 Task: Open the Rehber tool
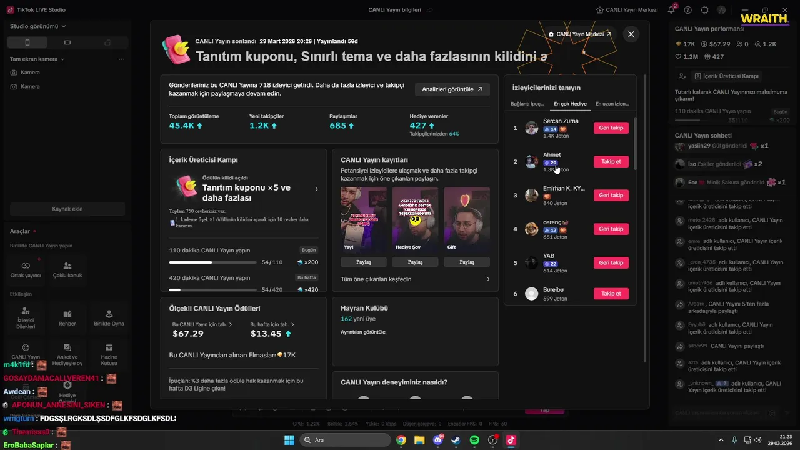[67, 317]
